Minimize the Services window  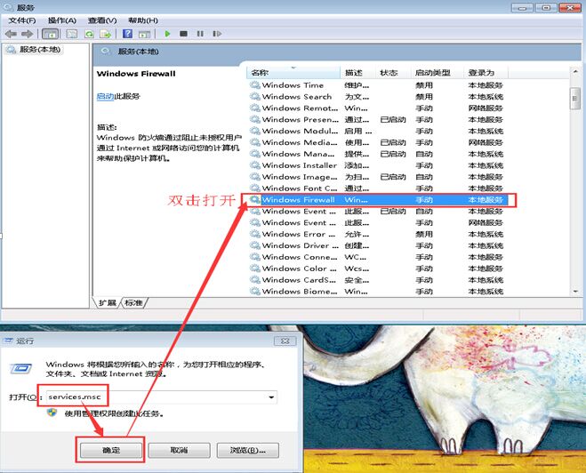523,7
